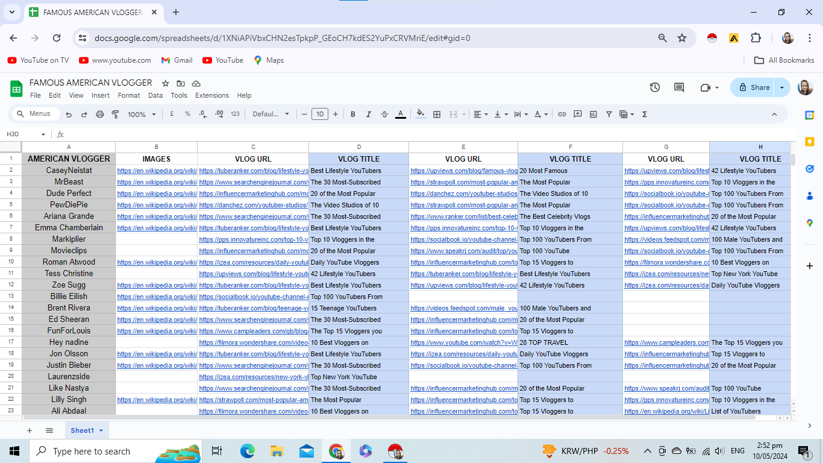The image size is (823, 463).
Task: Get add-ons with the side panel plus
Action: click(x=809, y=266)
